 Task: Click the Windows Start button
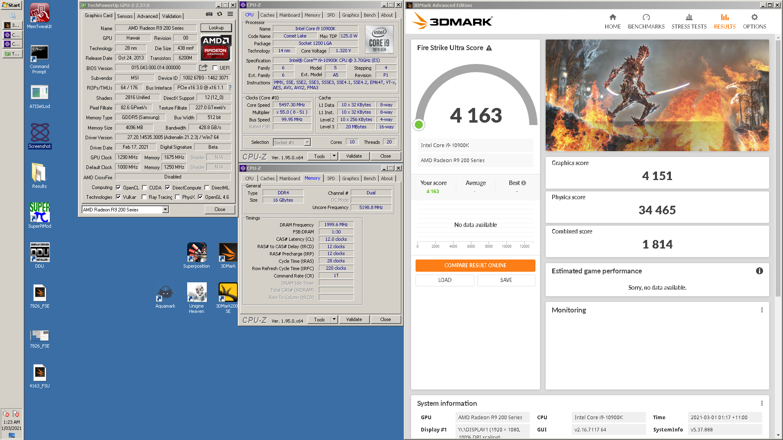(x=11, y=5)
